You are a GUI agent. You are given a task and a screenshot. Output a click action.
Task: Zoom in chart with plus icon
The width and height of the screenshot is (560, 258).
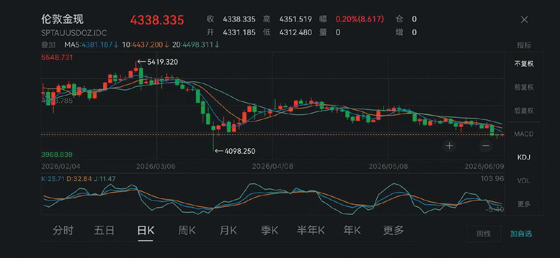(449, 146)
